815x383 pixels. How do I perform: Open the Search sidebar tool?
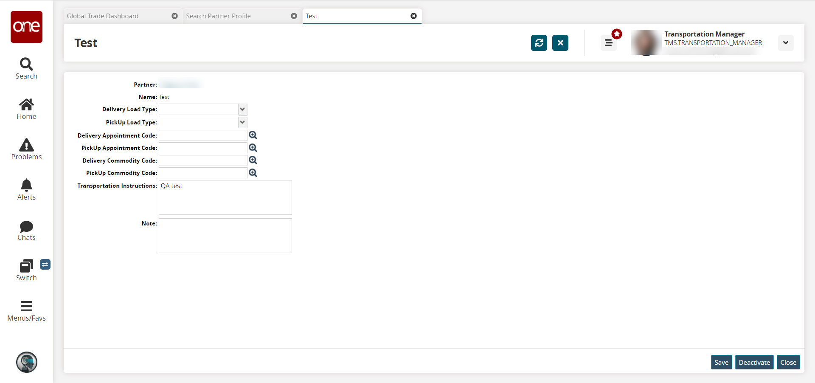[x=26, y=69]
